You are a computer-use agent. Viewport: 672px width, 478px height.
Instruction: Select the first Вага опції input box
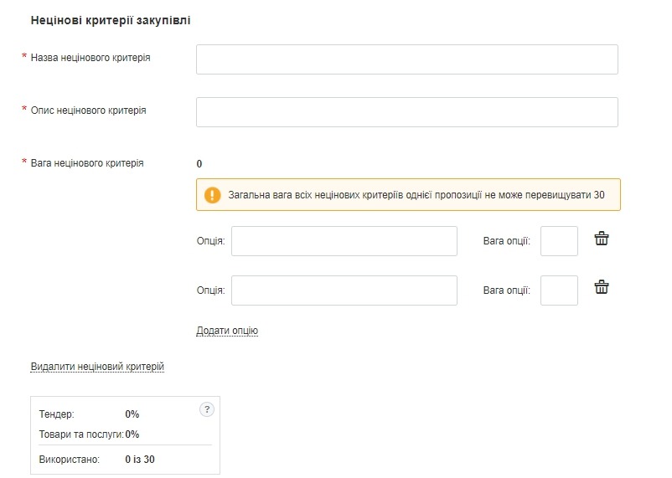click(x=559, y=241)
